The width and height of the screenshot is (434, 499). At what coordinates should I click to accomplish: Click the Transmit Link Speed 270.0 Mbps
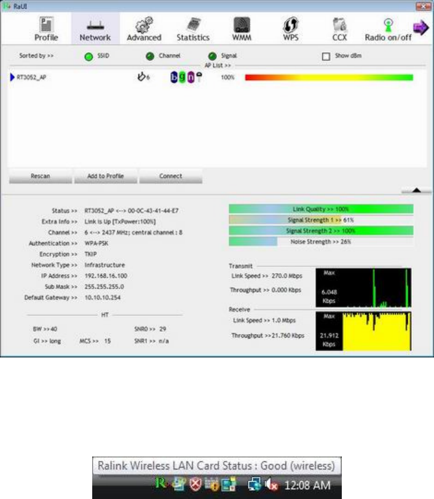pyautogui.click(x=287, y=276)
